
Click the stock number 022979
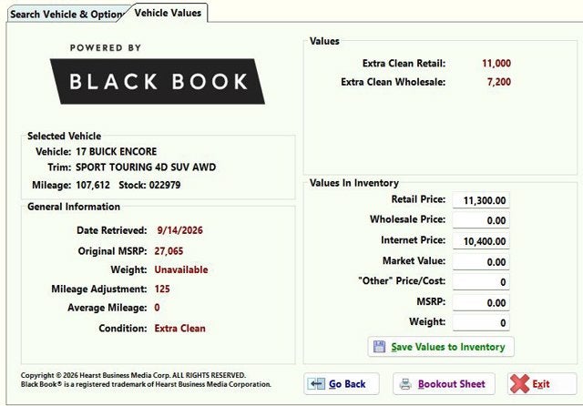click(165, 185)
